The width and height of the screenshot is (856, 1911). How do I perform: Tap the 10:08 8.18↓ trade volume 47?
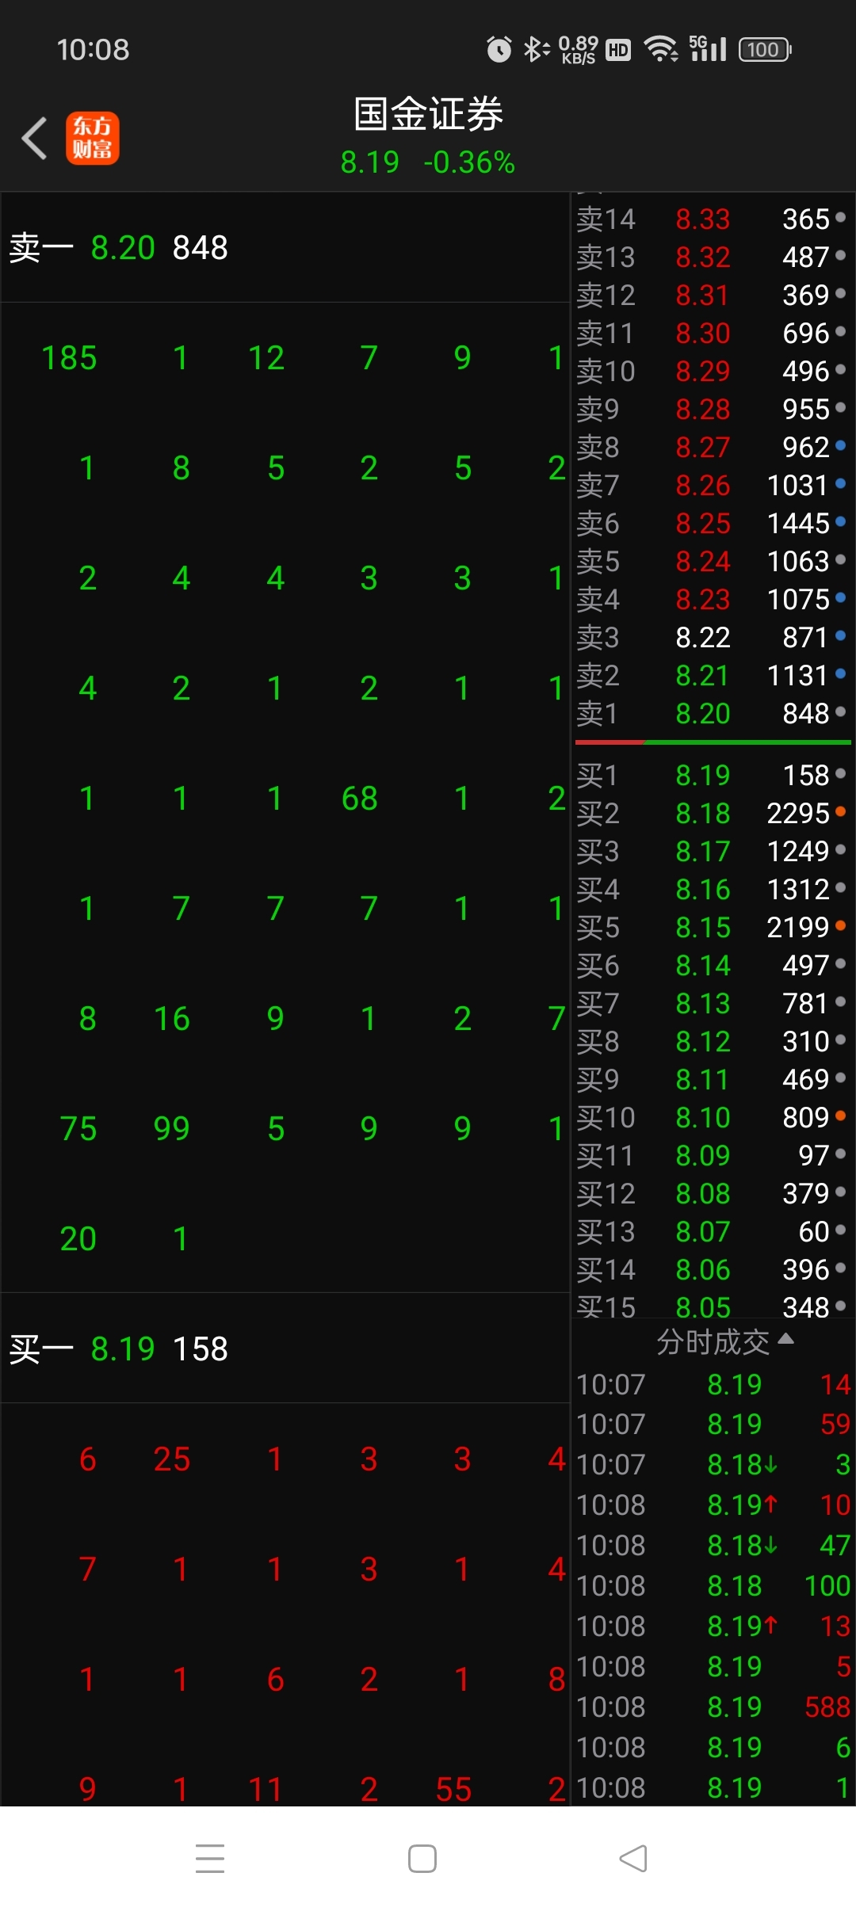pyautogui.click(x=713, y=1545)
